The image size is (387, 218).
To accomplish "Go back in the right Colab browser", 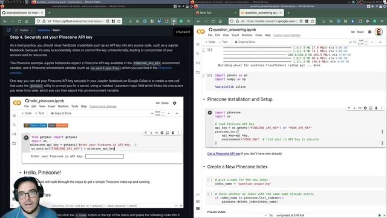I will tap(199, 22).
